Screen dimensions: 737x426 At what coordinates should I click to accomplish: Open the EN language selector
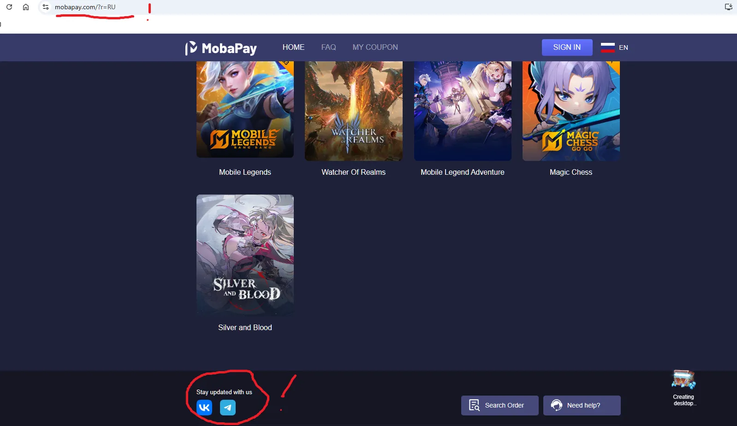click(x=624, y=47)
